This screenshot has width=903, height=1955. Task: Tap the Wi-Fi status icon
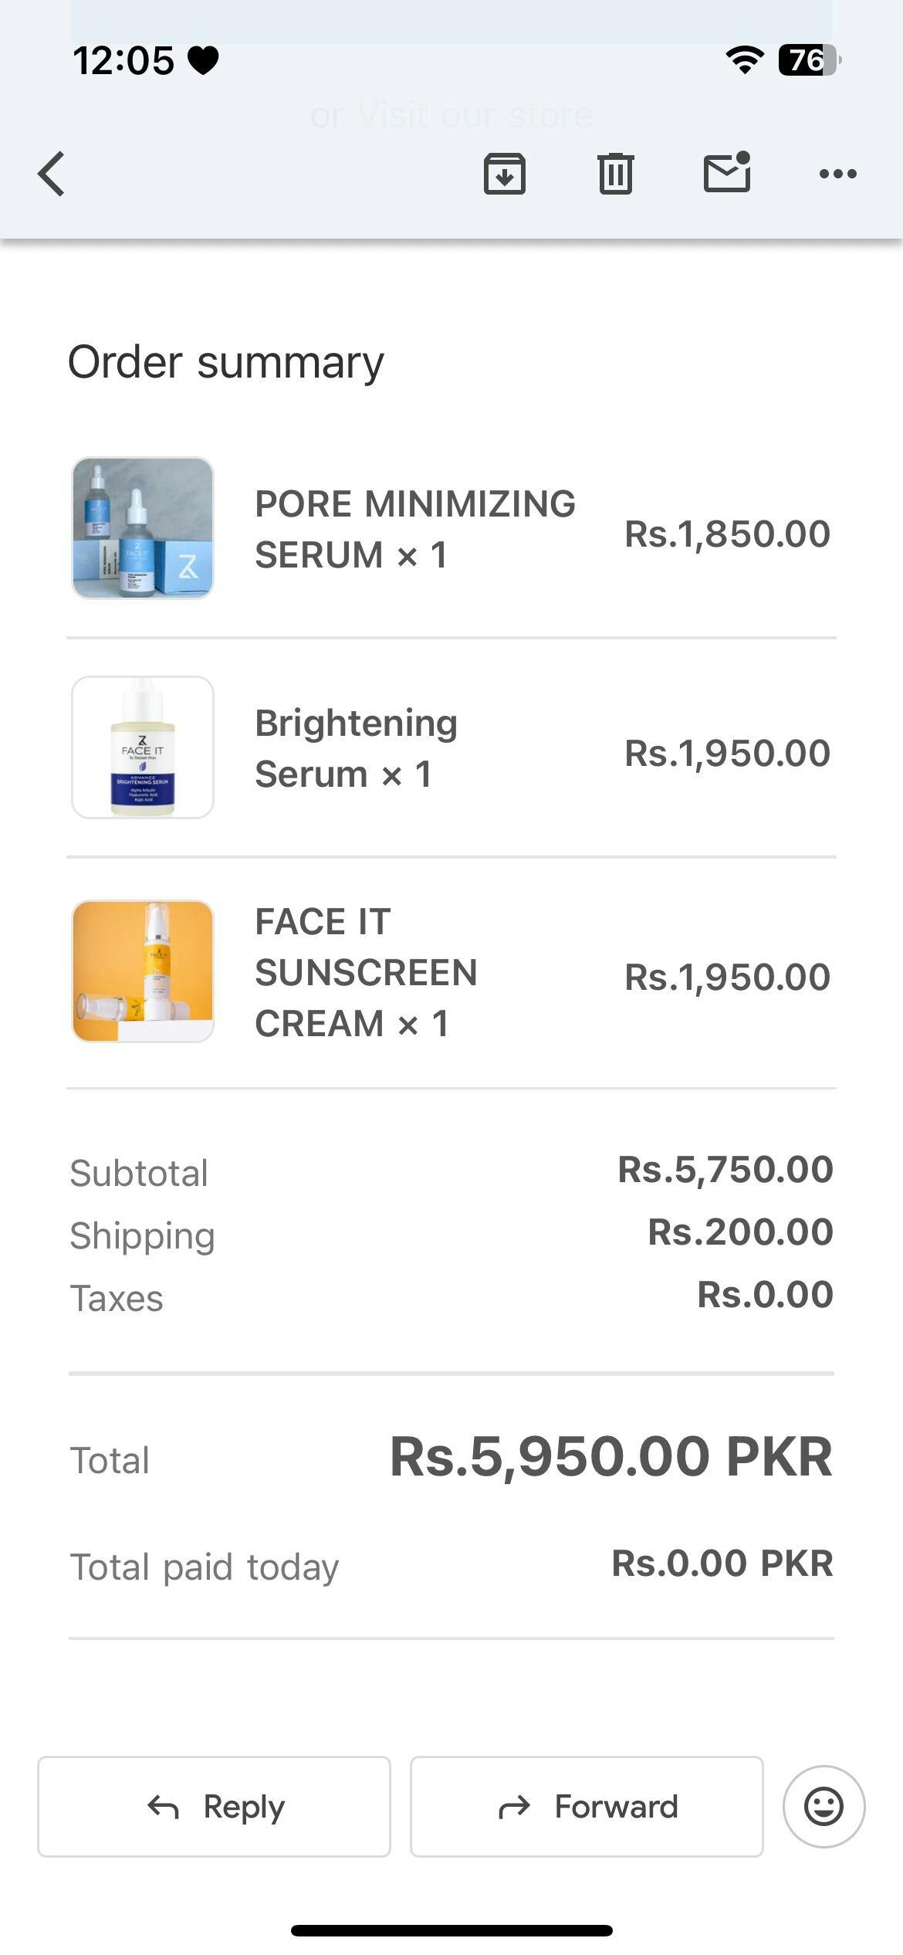[x=745, y=59]
